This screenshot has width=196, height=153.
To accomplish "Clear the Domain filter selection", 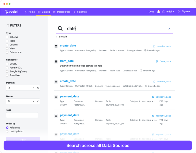I will click(x=38, y=88).
